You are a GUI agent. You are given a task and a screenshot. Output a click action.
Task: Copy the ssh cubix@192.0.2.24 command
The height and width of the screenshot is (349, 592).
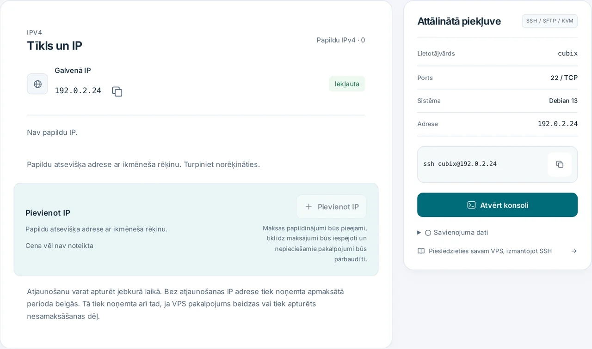(560, 164)
